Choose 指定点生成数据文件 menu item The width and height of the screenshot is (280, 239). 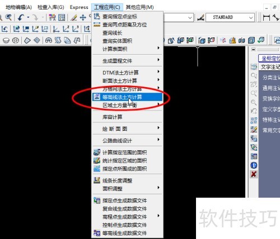click(128, 200)
